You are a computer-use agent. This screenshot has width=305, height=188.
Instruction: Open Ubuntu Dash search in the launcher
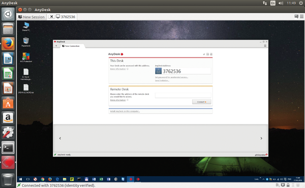point(8,14)
